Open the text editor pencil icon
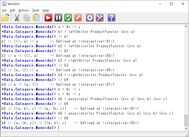The width and height of the screenshot is (189, 137). coord(78,18)
